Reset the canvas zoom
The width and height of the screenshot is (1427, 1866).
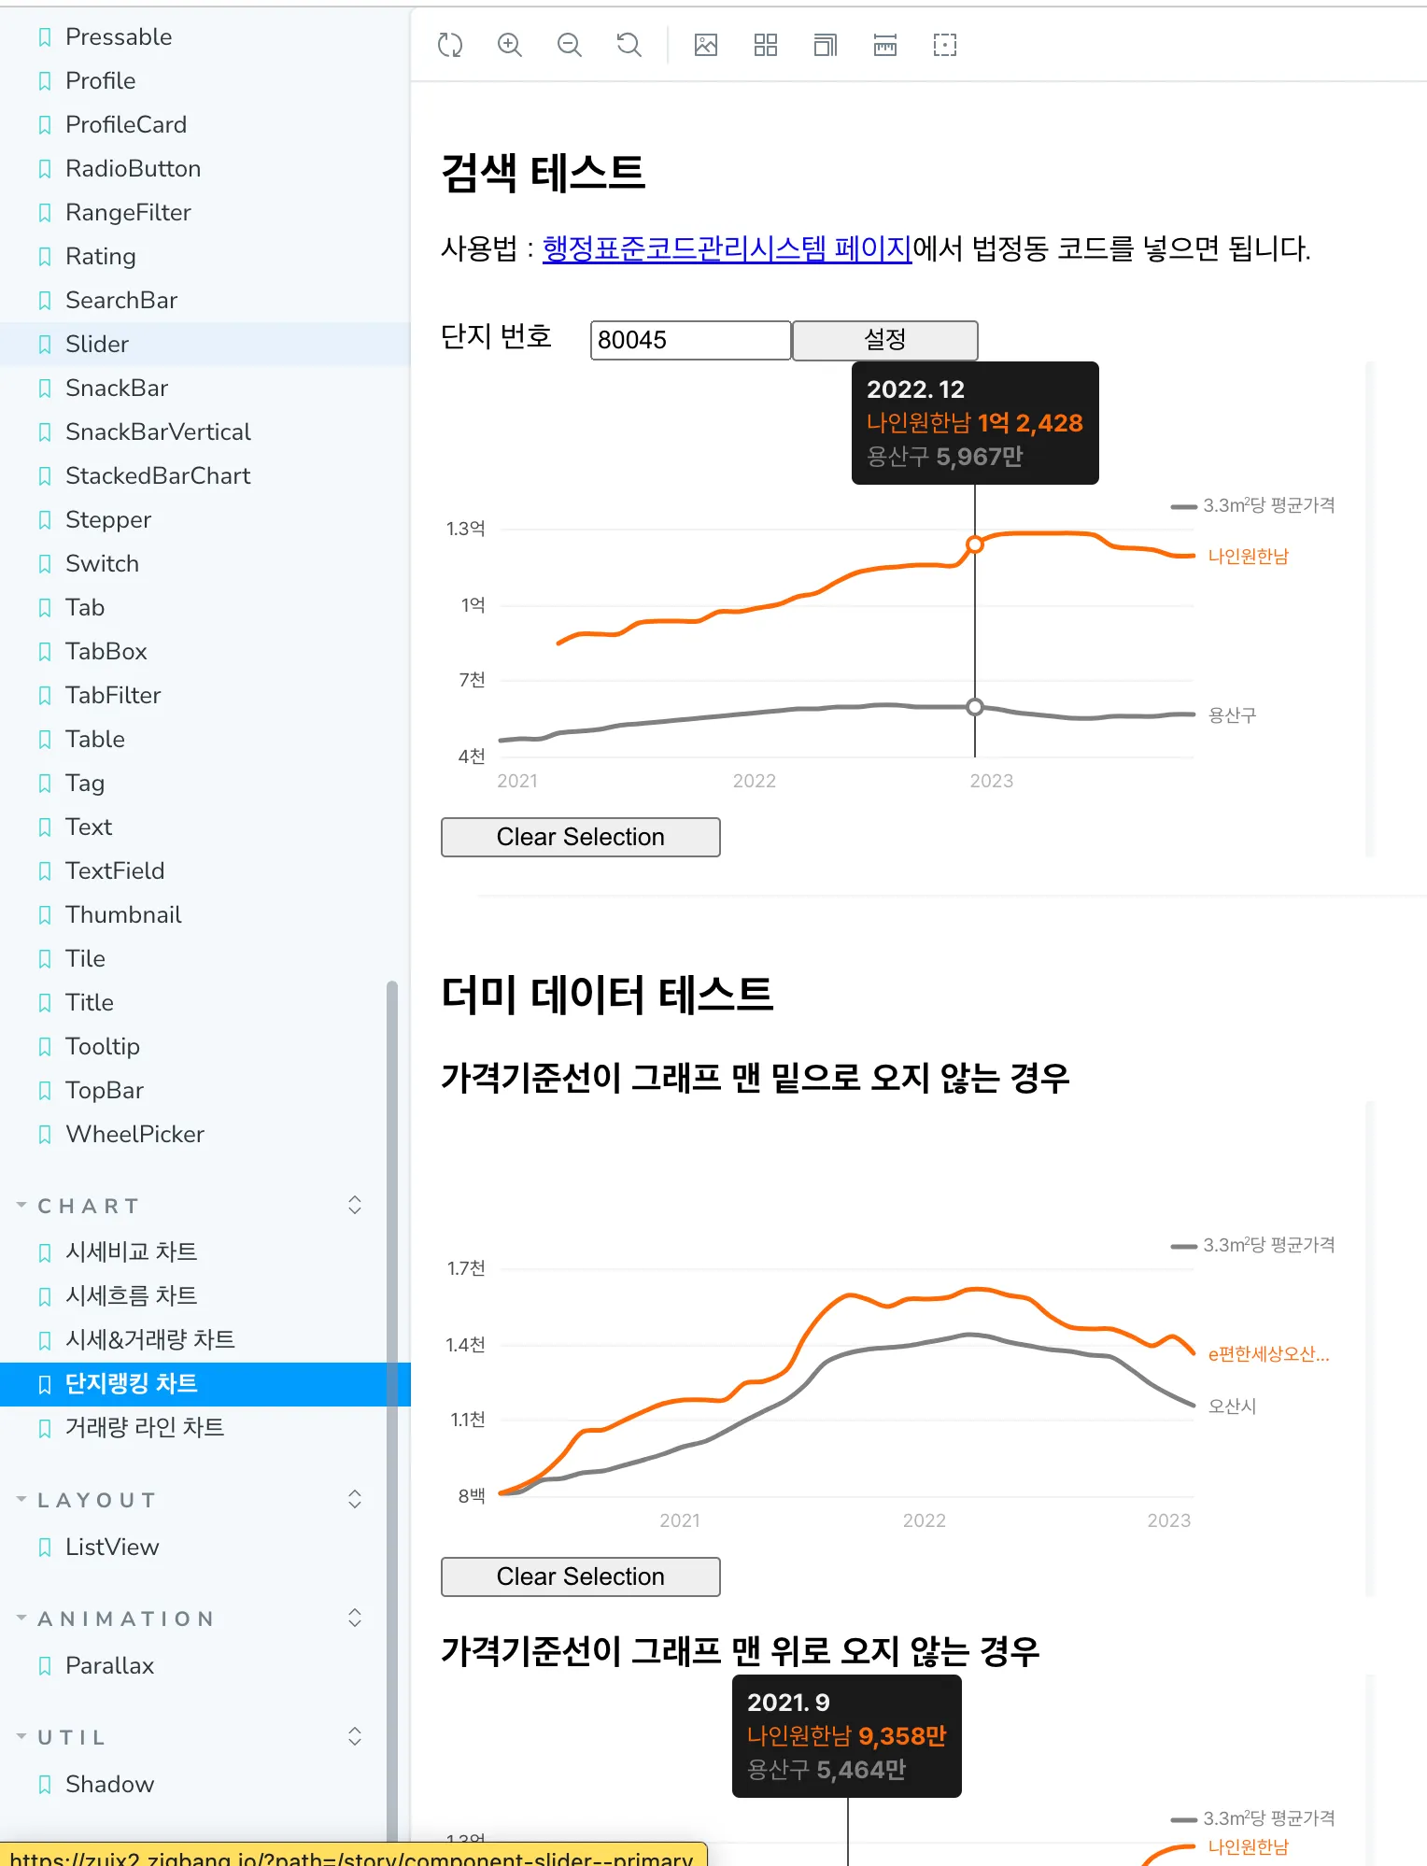pyautogui.click(x=629, y=44)
